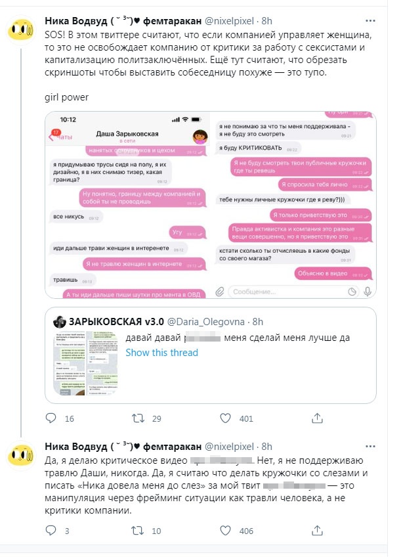Open the second tweet's profile avatar

pos(20,455)
